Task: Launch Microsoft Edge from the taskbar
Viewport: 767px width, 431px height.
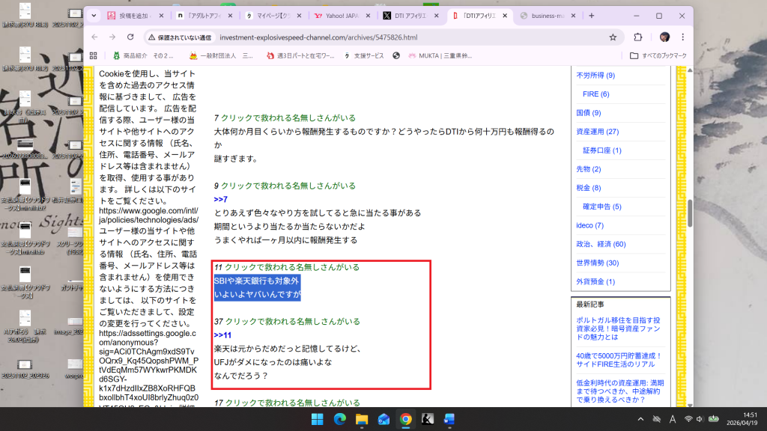Action: 339,419
